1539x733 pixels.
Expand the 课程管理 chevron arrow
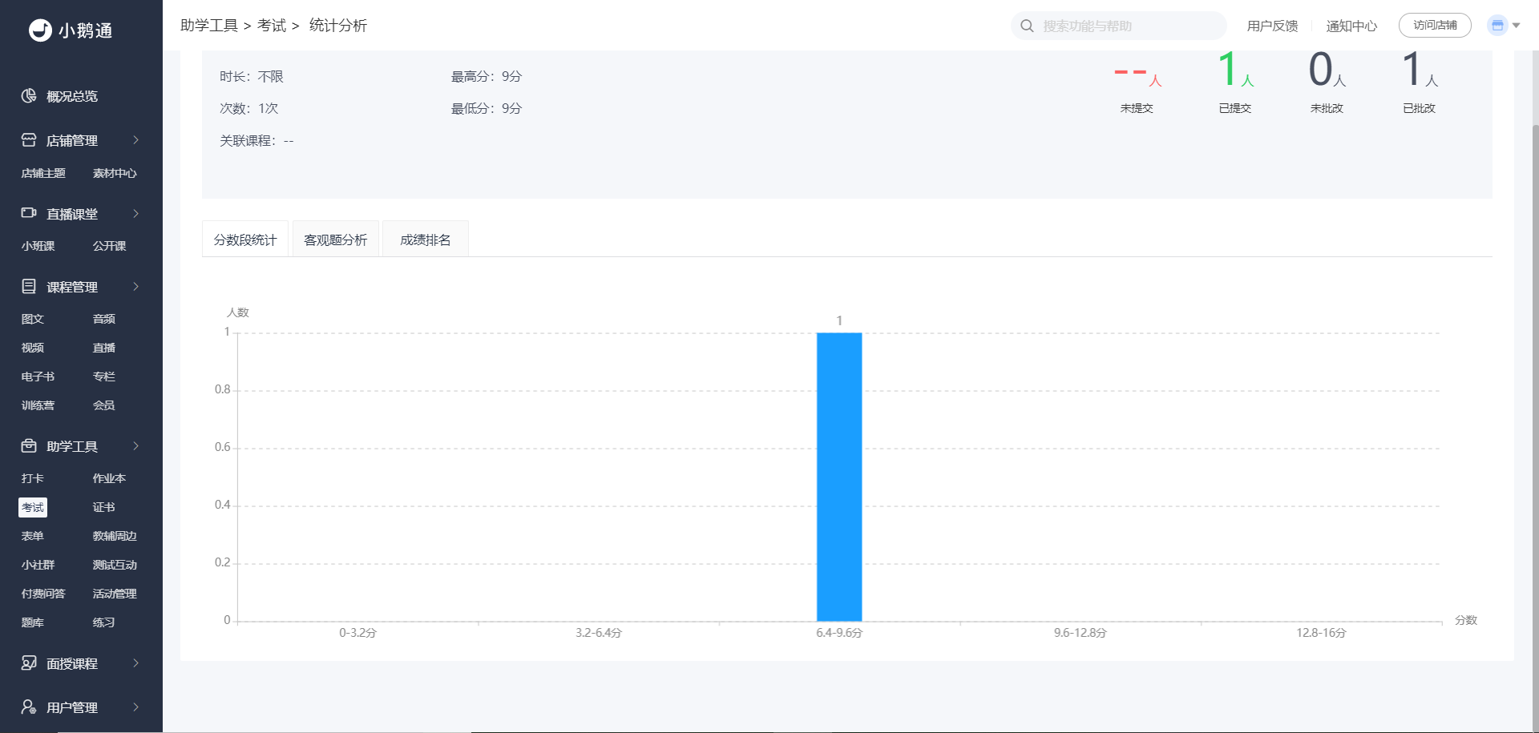(x=136, y=286)
